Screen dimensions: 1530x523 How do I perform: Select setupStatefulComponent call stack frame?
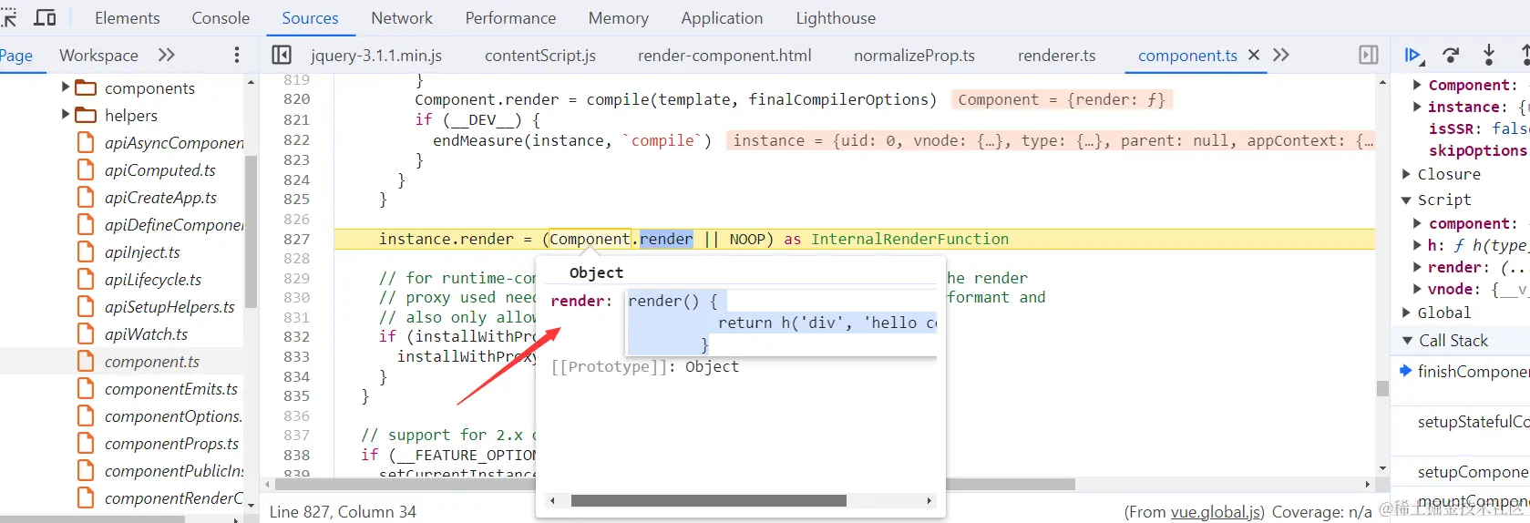[x=1473, y=422]
